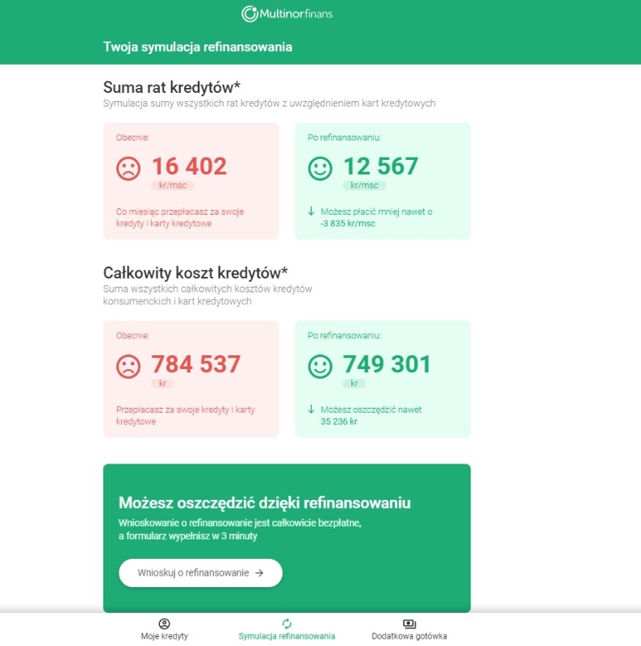
Task: Click the red value 784 537
Action: coord(196,364)
